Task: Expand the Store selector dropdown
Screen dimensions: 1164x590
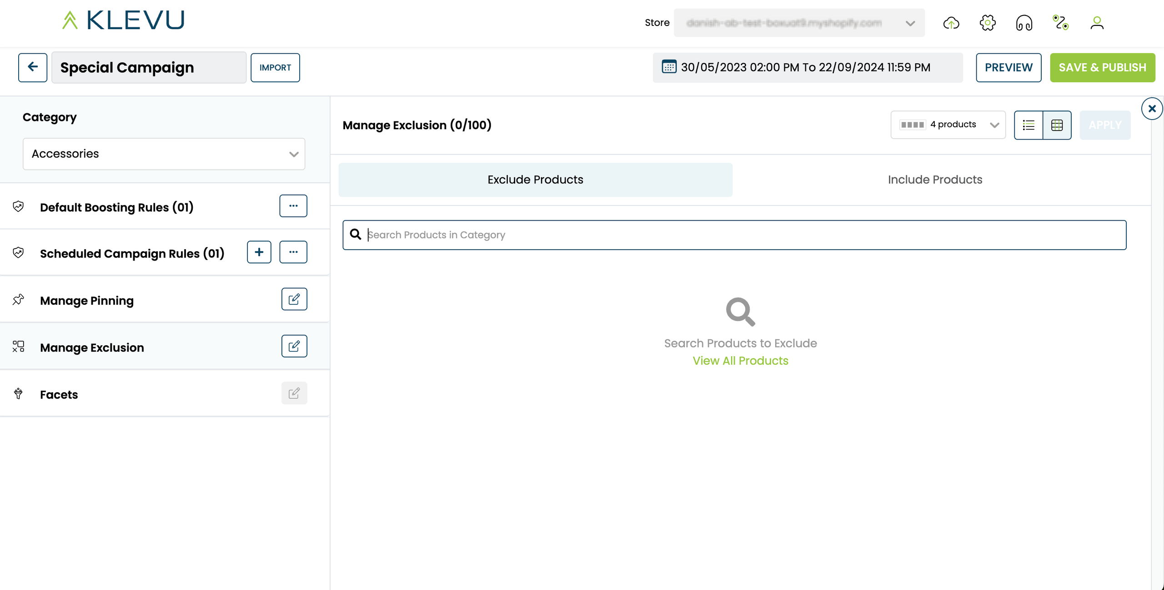Action: point(799,23)
